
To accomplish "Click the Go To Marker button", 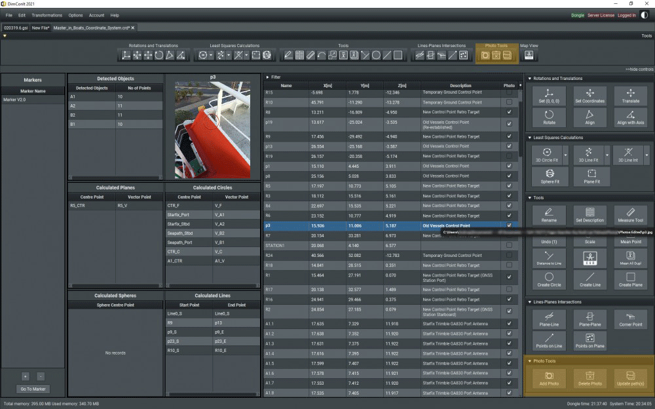I will point(33,389).
